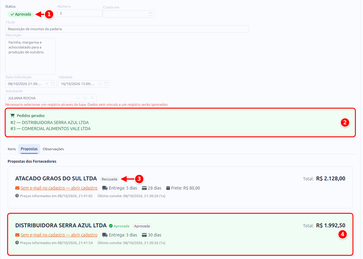This screenshot has height=259, width=363.
Task: Click the payment card icon beside 28 dias
Action: [144, 188]
